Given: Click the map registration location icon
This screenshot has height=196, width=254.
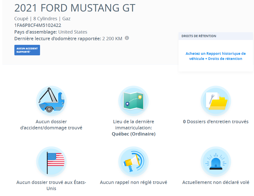Looking at the screenshot, I should click(x=133, y=101).
